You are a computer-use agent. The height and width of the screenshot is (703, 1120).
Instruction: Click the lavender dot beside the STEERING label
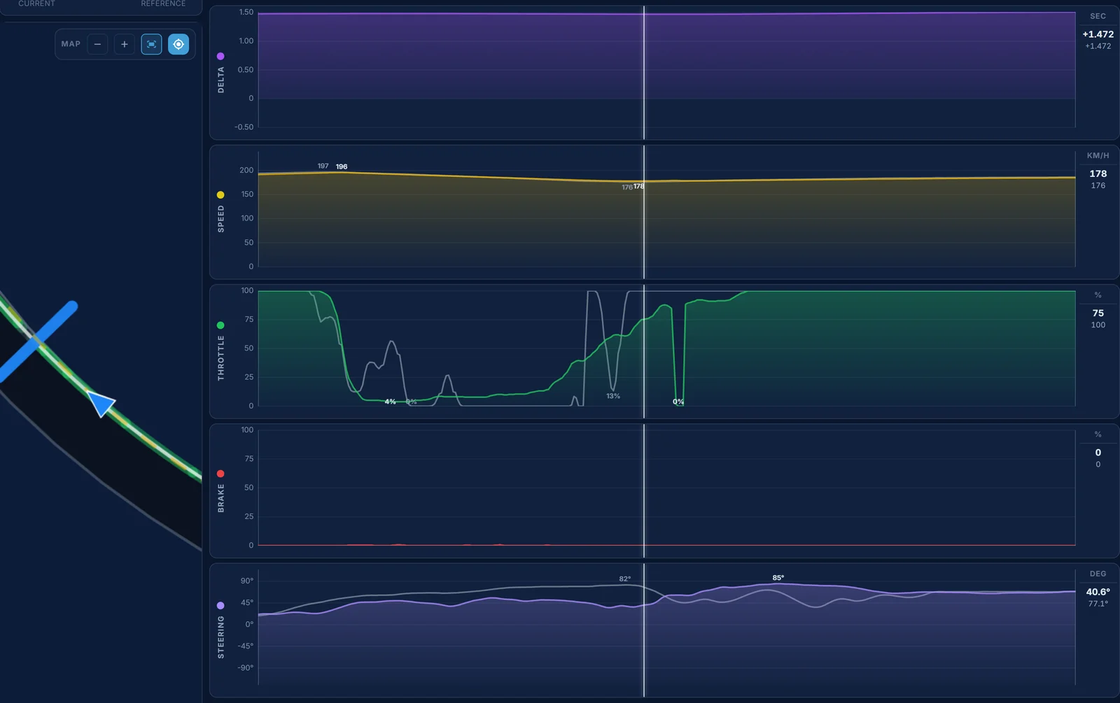click(220, 606)
